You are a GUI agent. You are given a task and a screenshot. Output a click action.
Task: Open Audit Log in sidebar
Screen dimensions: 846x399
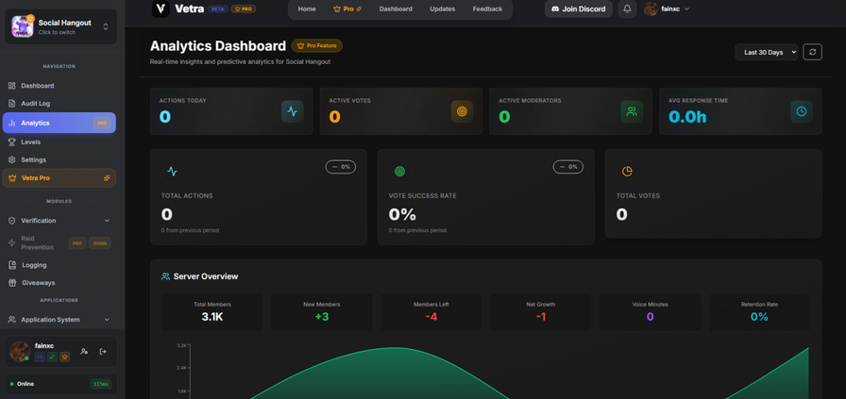pos(36,104)
